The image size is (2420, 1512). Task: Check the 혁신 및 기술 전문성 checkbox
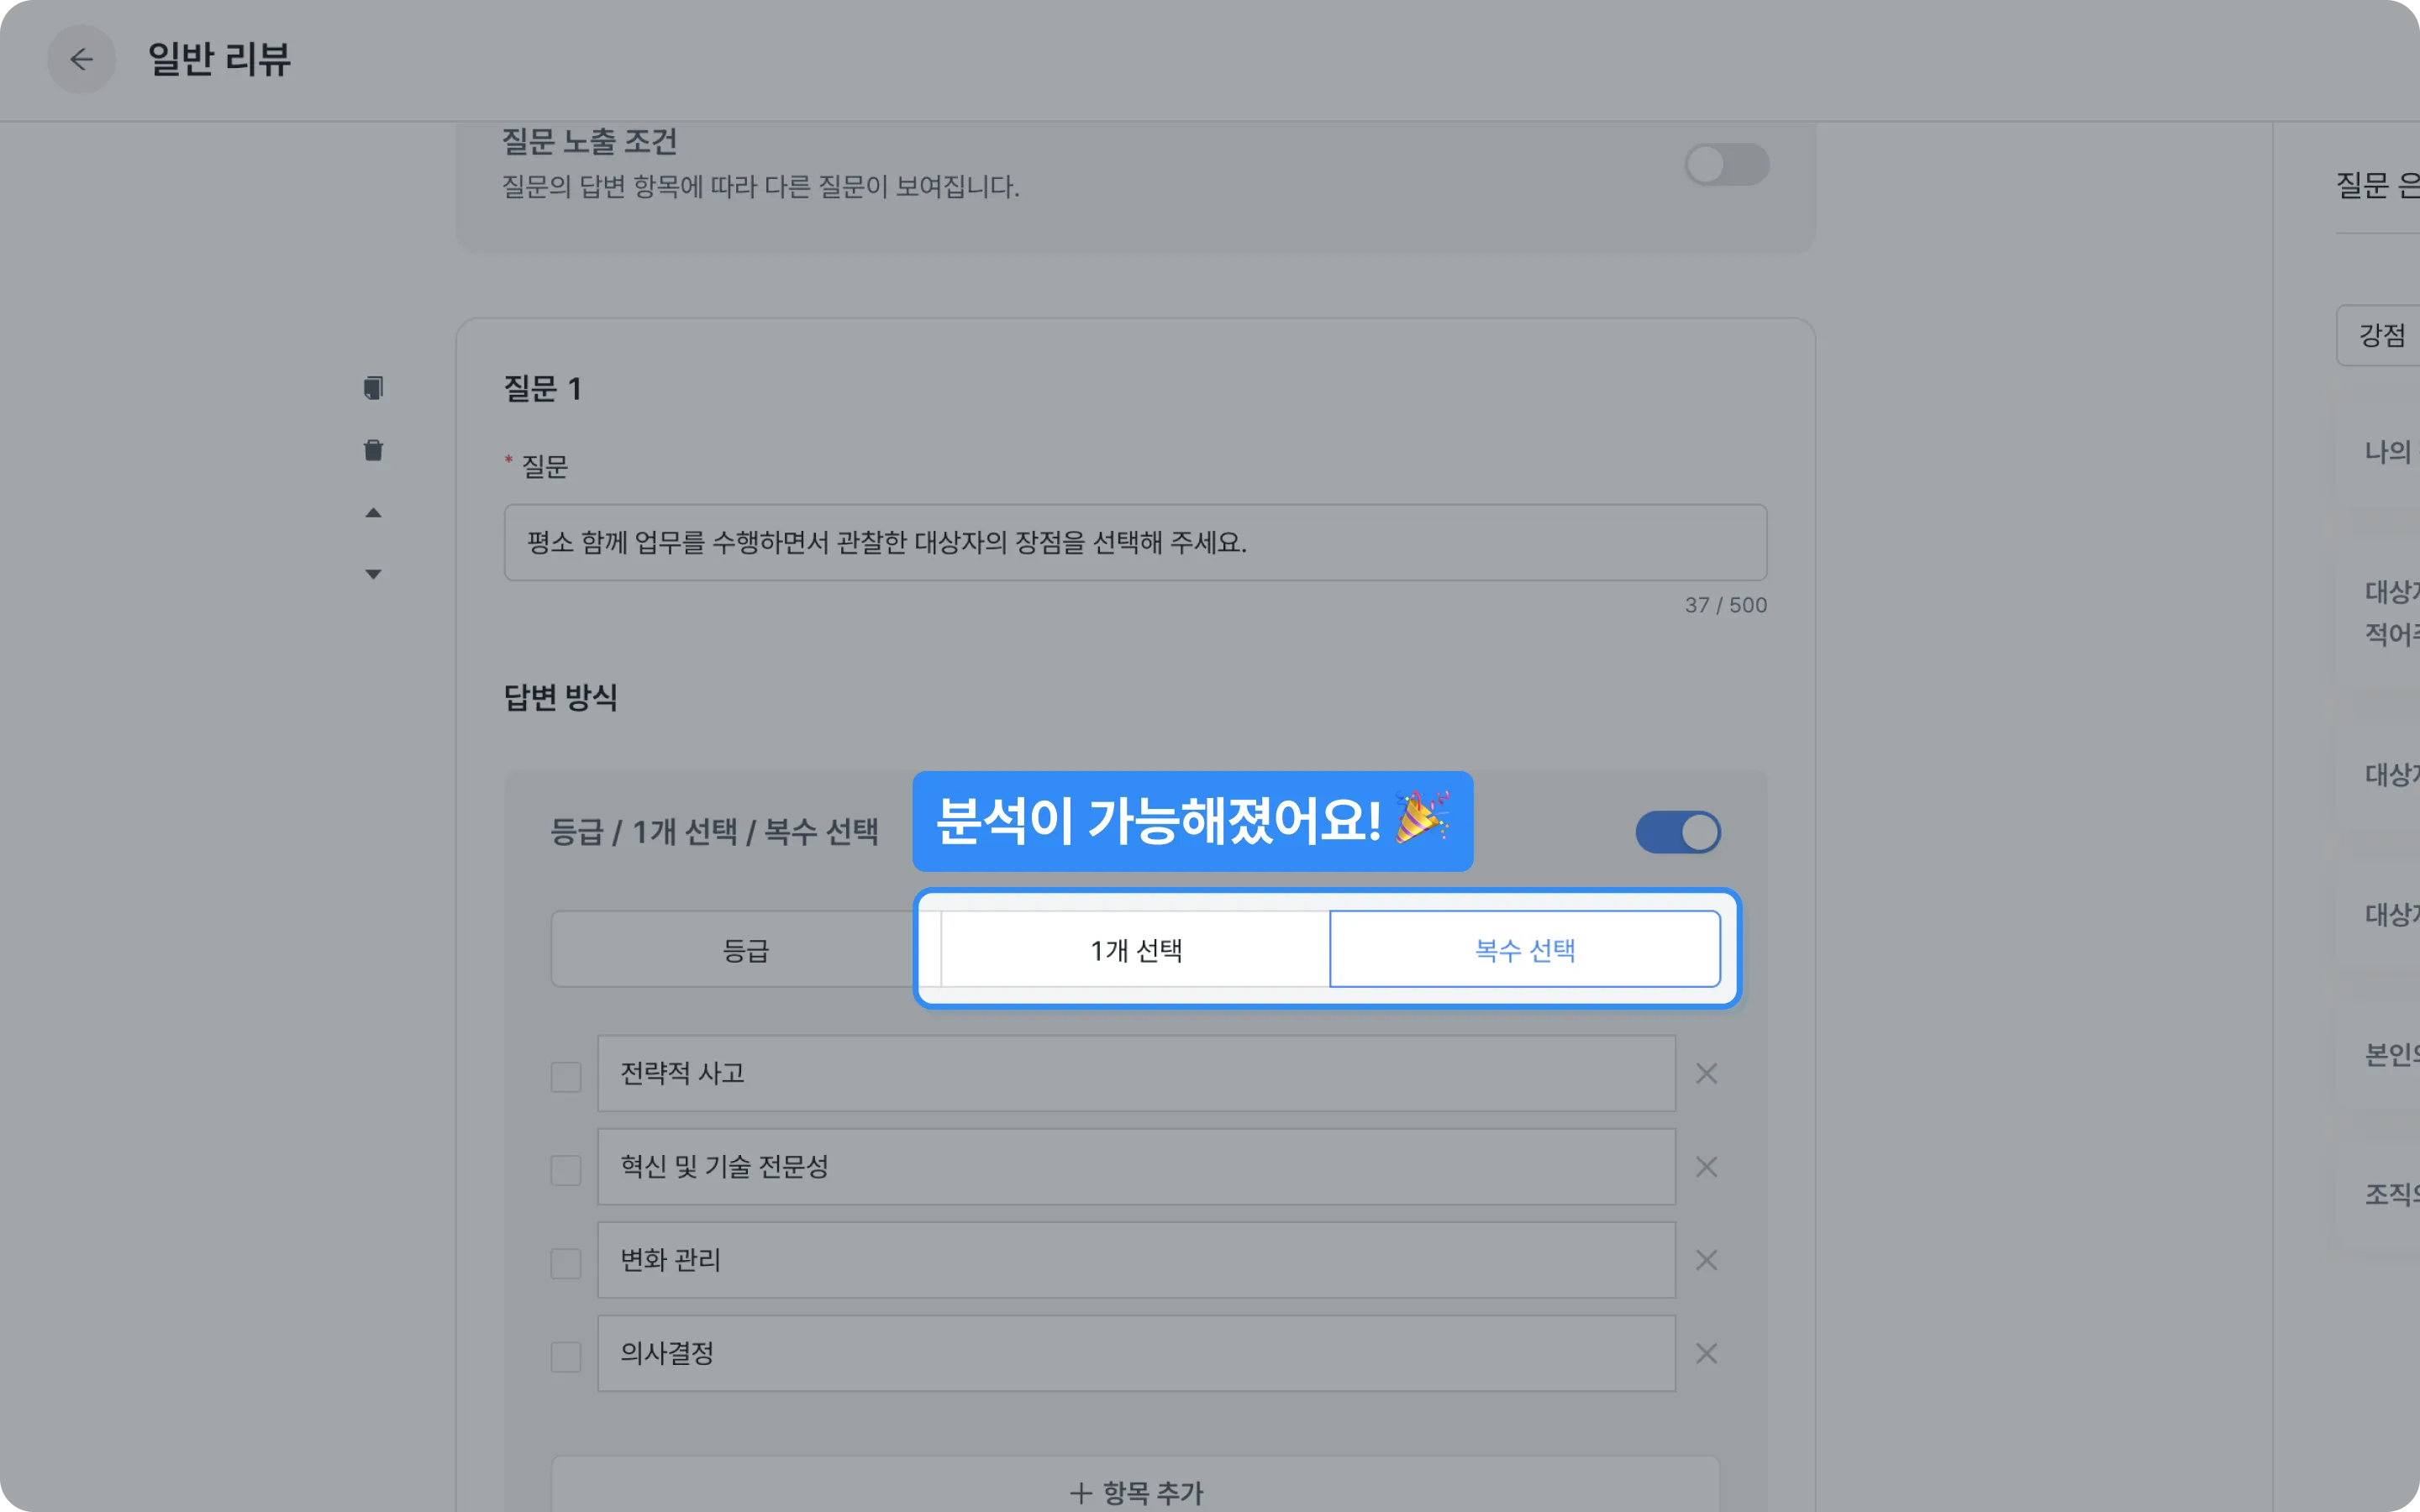pos(566,1170)
